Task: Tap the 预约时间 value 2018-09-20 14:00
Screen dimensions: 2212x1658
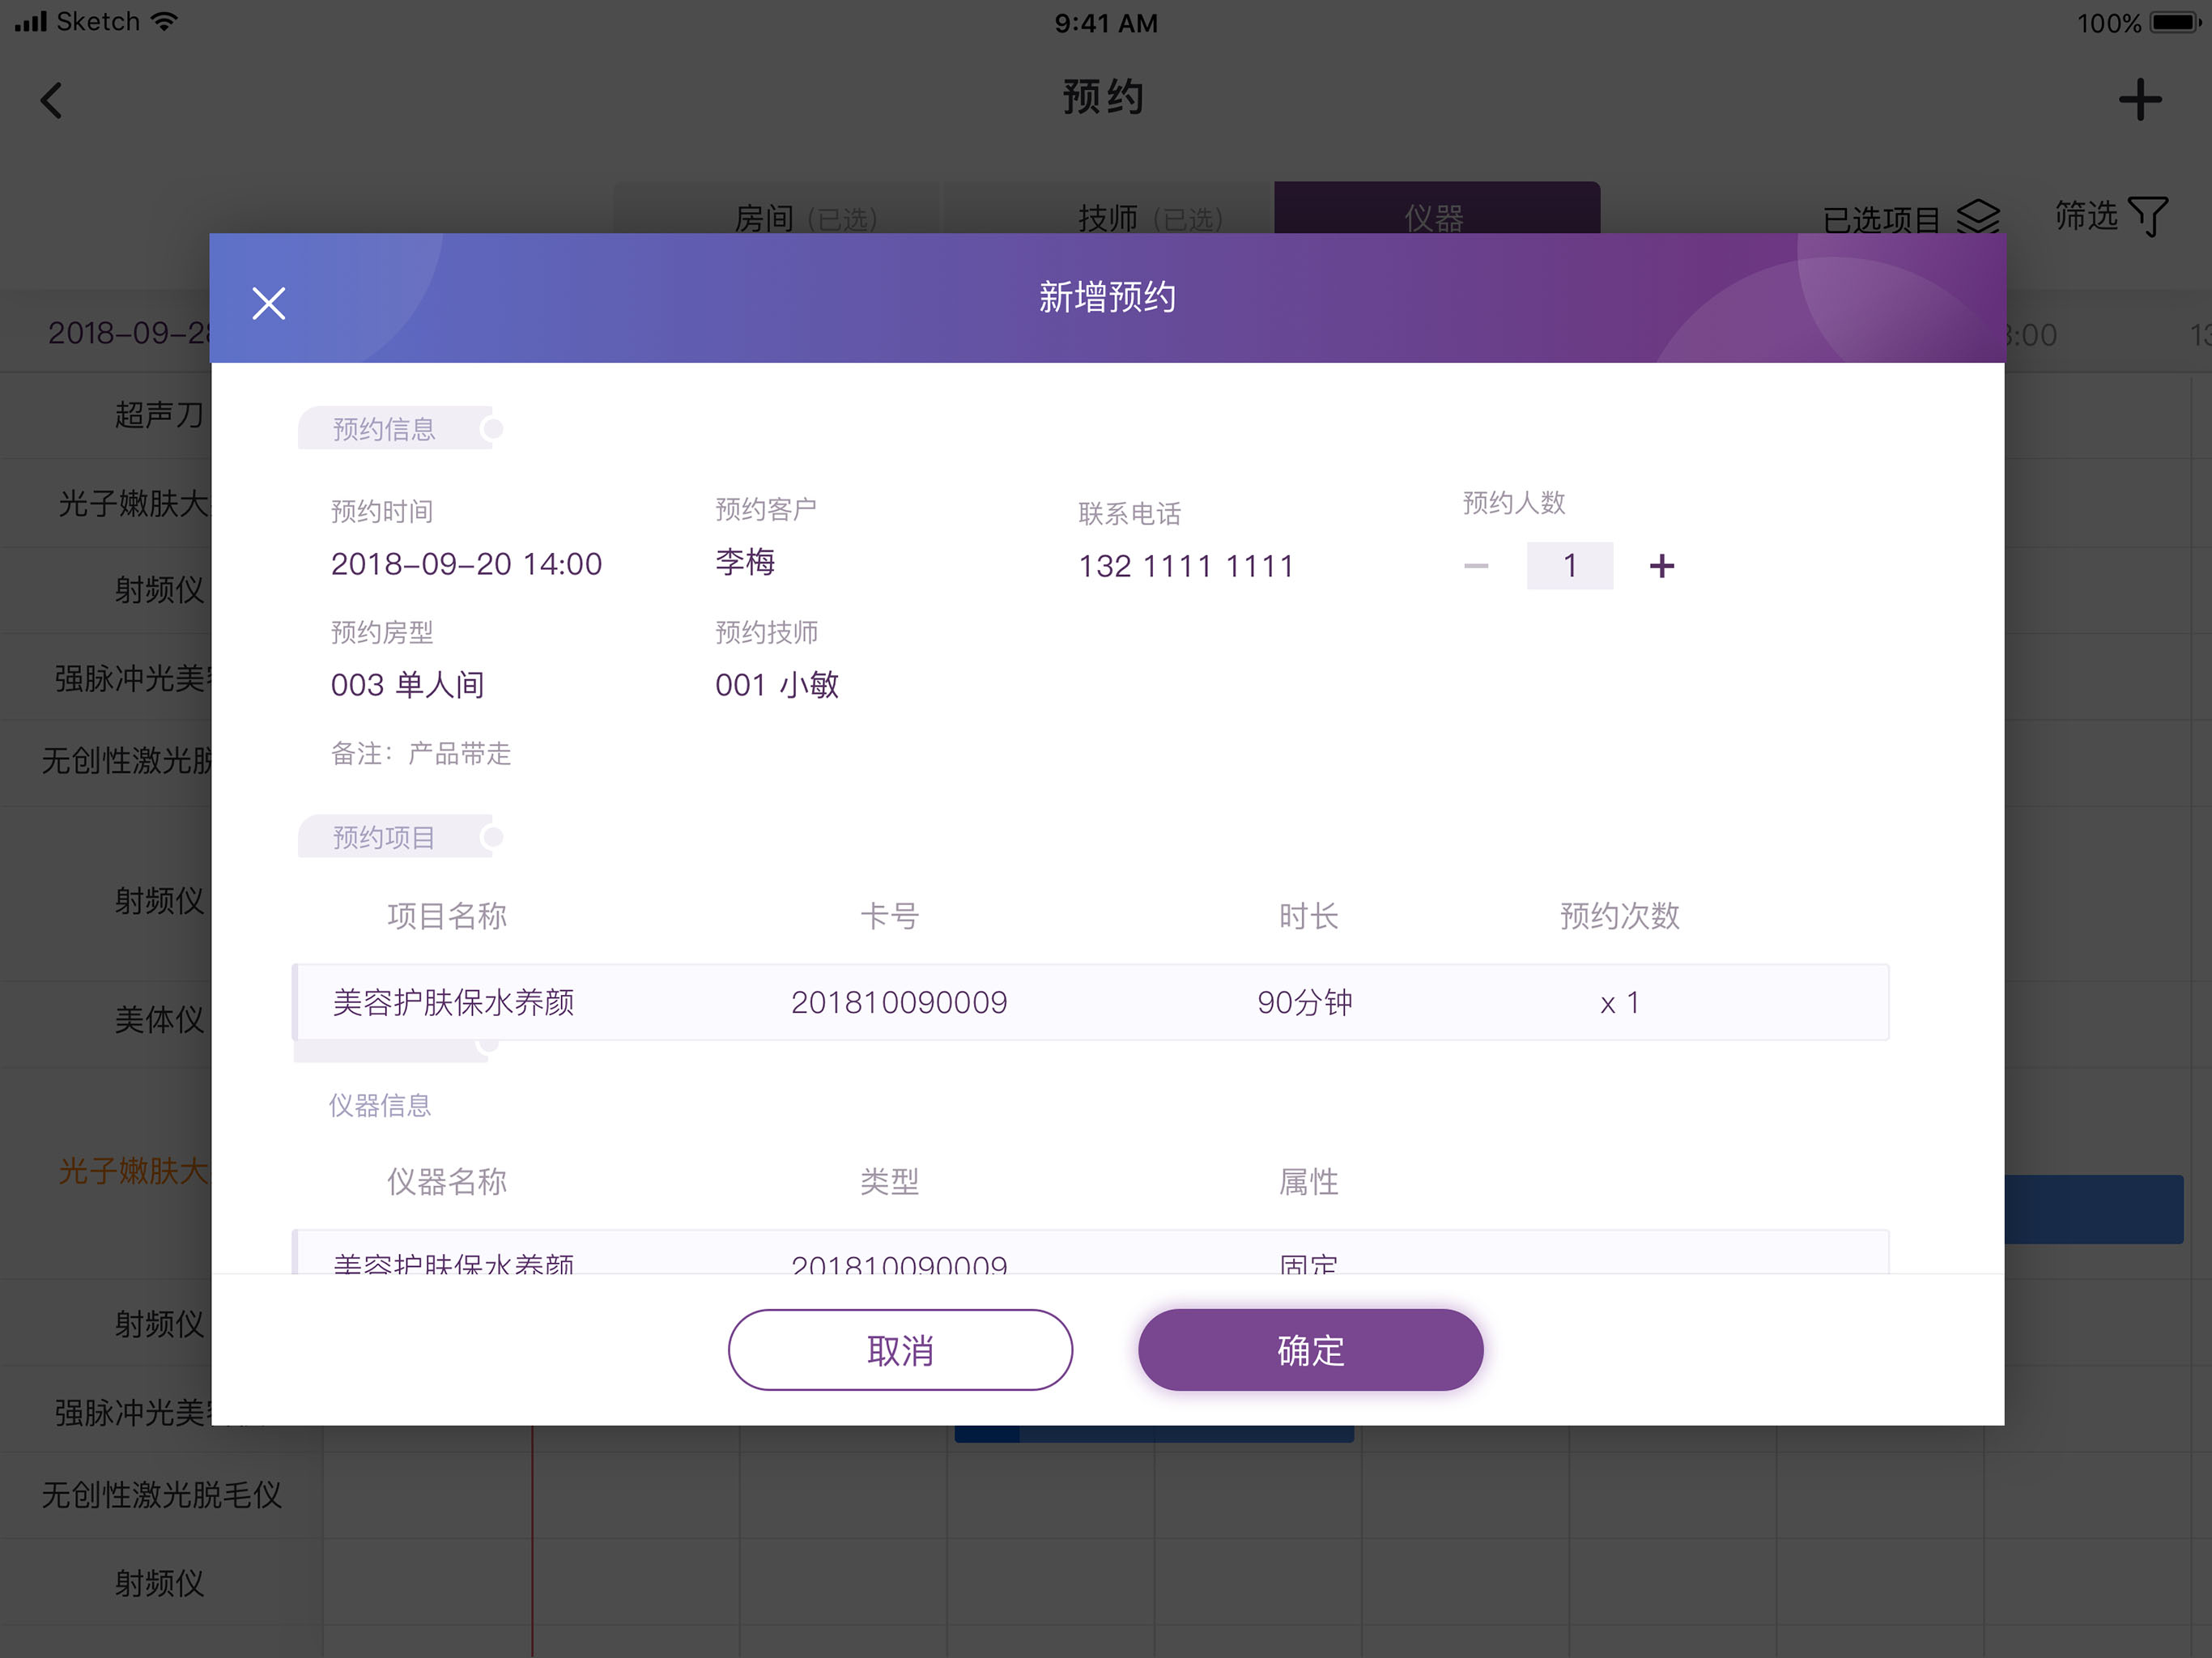Action: (466, 564)
